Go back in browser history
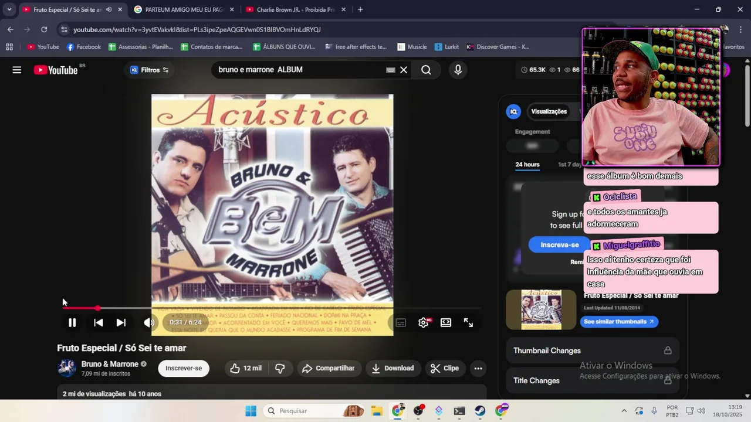 pos(11,29)
